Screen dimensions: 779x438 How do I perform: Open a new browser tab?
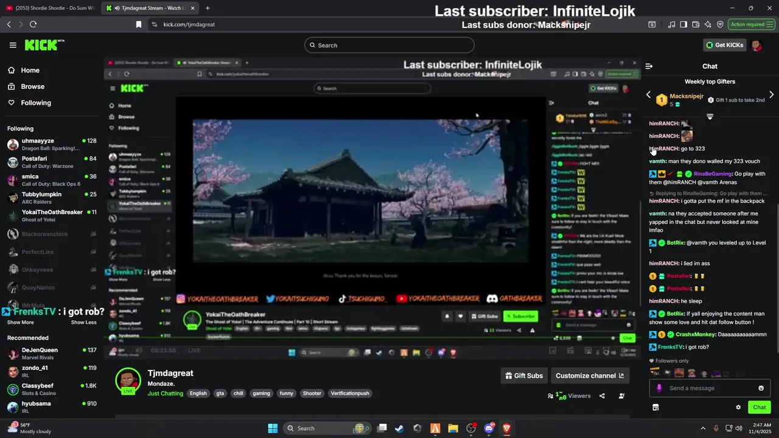(x=208, y=8)
